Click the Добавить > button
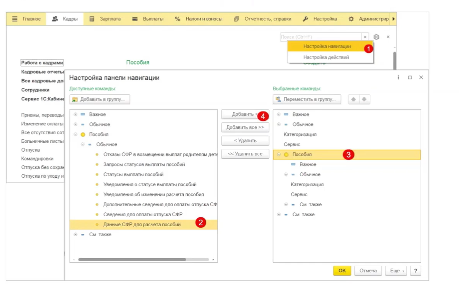Screen dimensions: 459x292 coord(245,114)
